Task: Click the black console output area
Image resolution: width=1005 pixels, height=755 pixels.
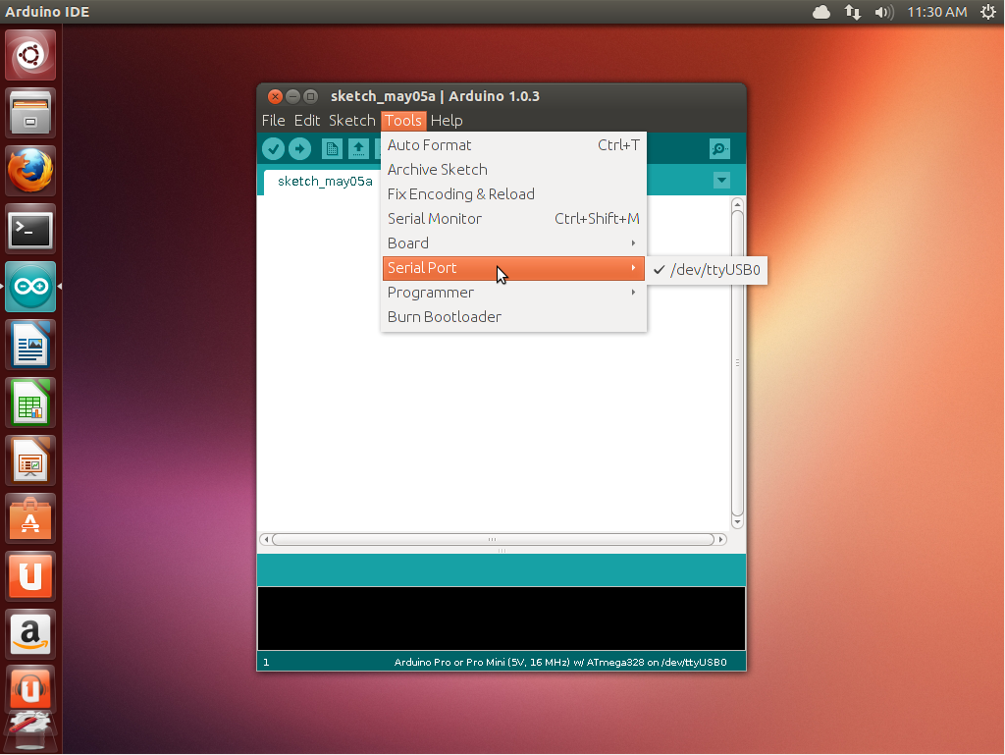Action: tap(502, 619)
